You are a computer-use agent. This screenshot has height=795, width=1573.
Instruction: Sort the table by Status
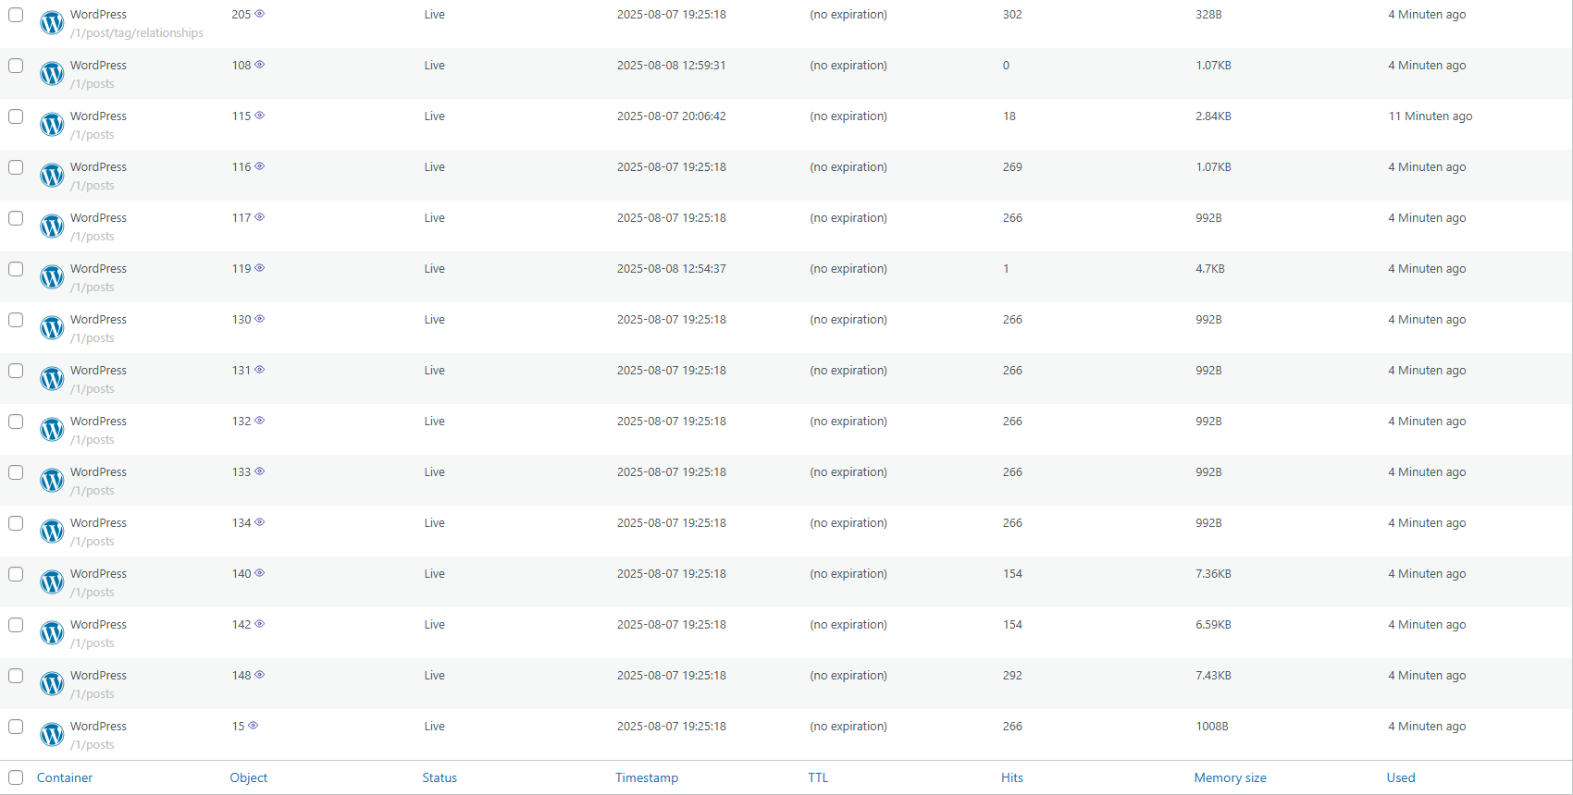tap(440, 777)
